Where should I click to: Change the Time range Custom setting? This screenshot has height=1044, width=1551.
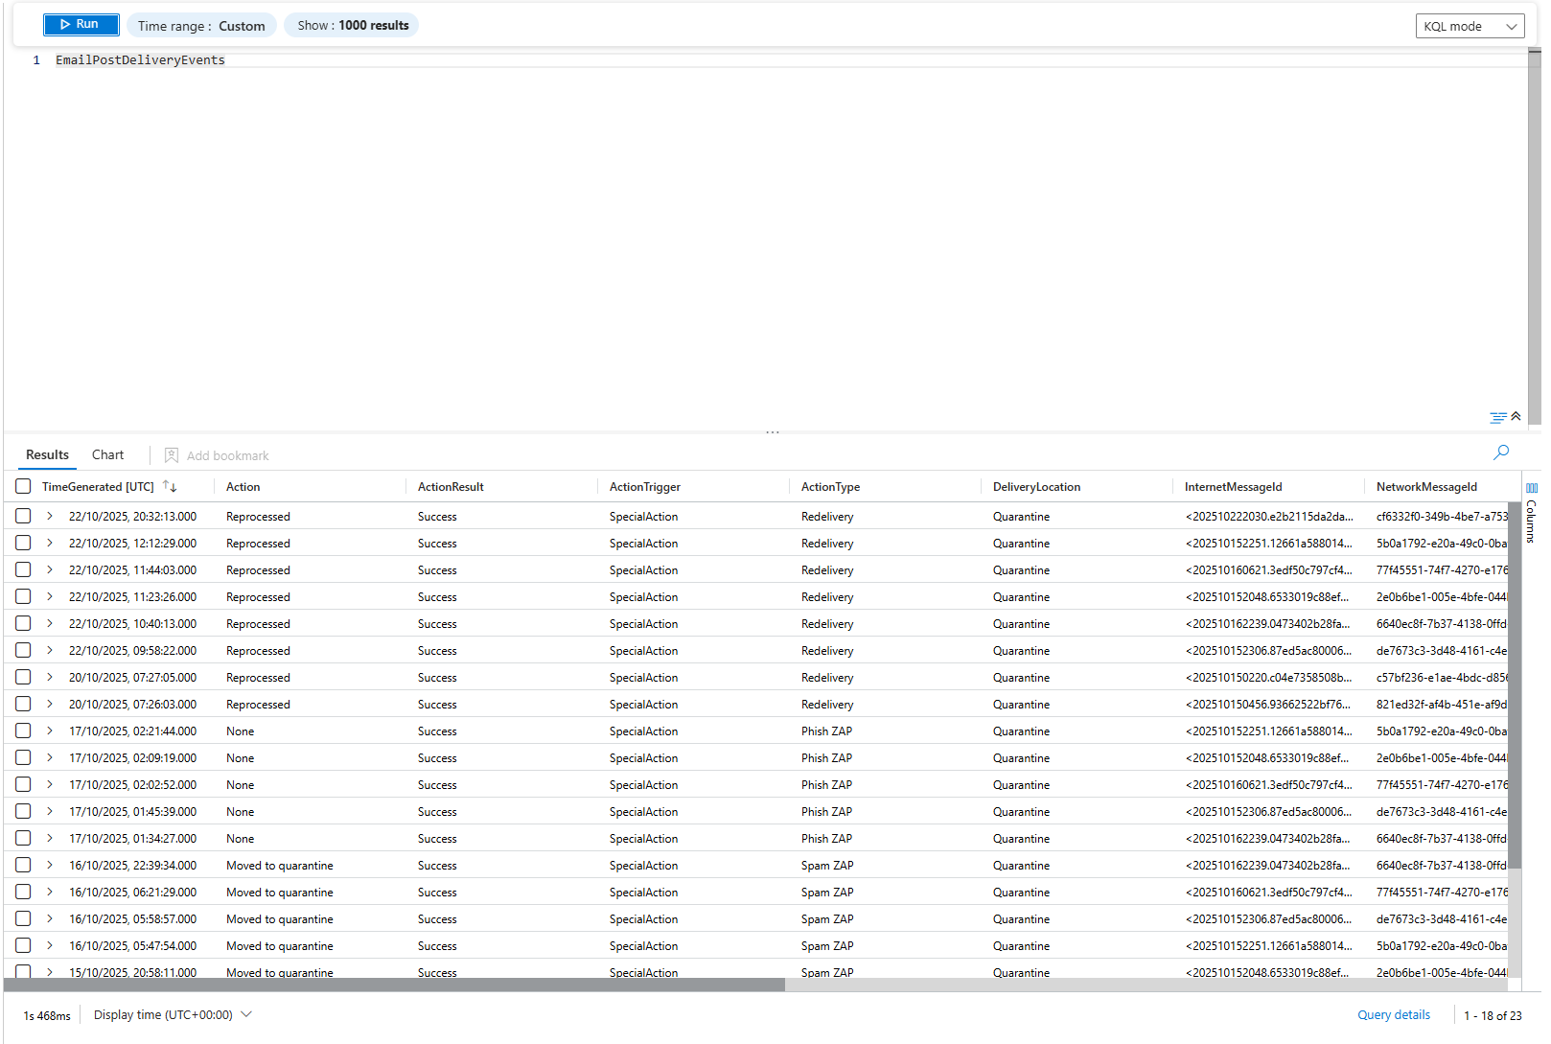[x=201, y=26]
